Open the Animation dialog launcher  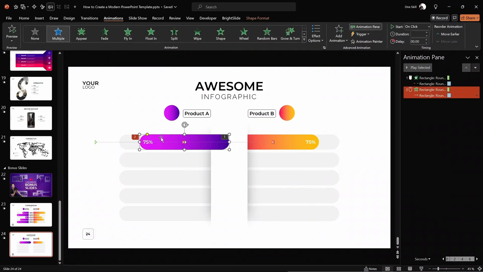[324, 48]
